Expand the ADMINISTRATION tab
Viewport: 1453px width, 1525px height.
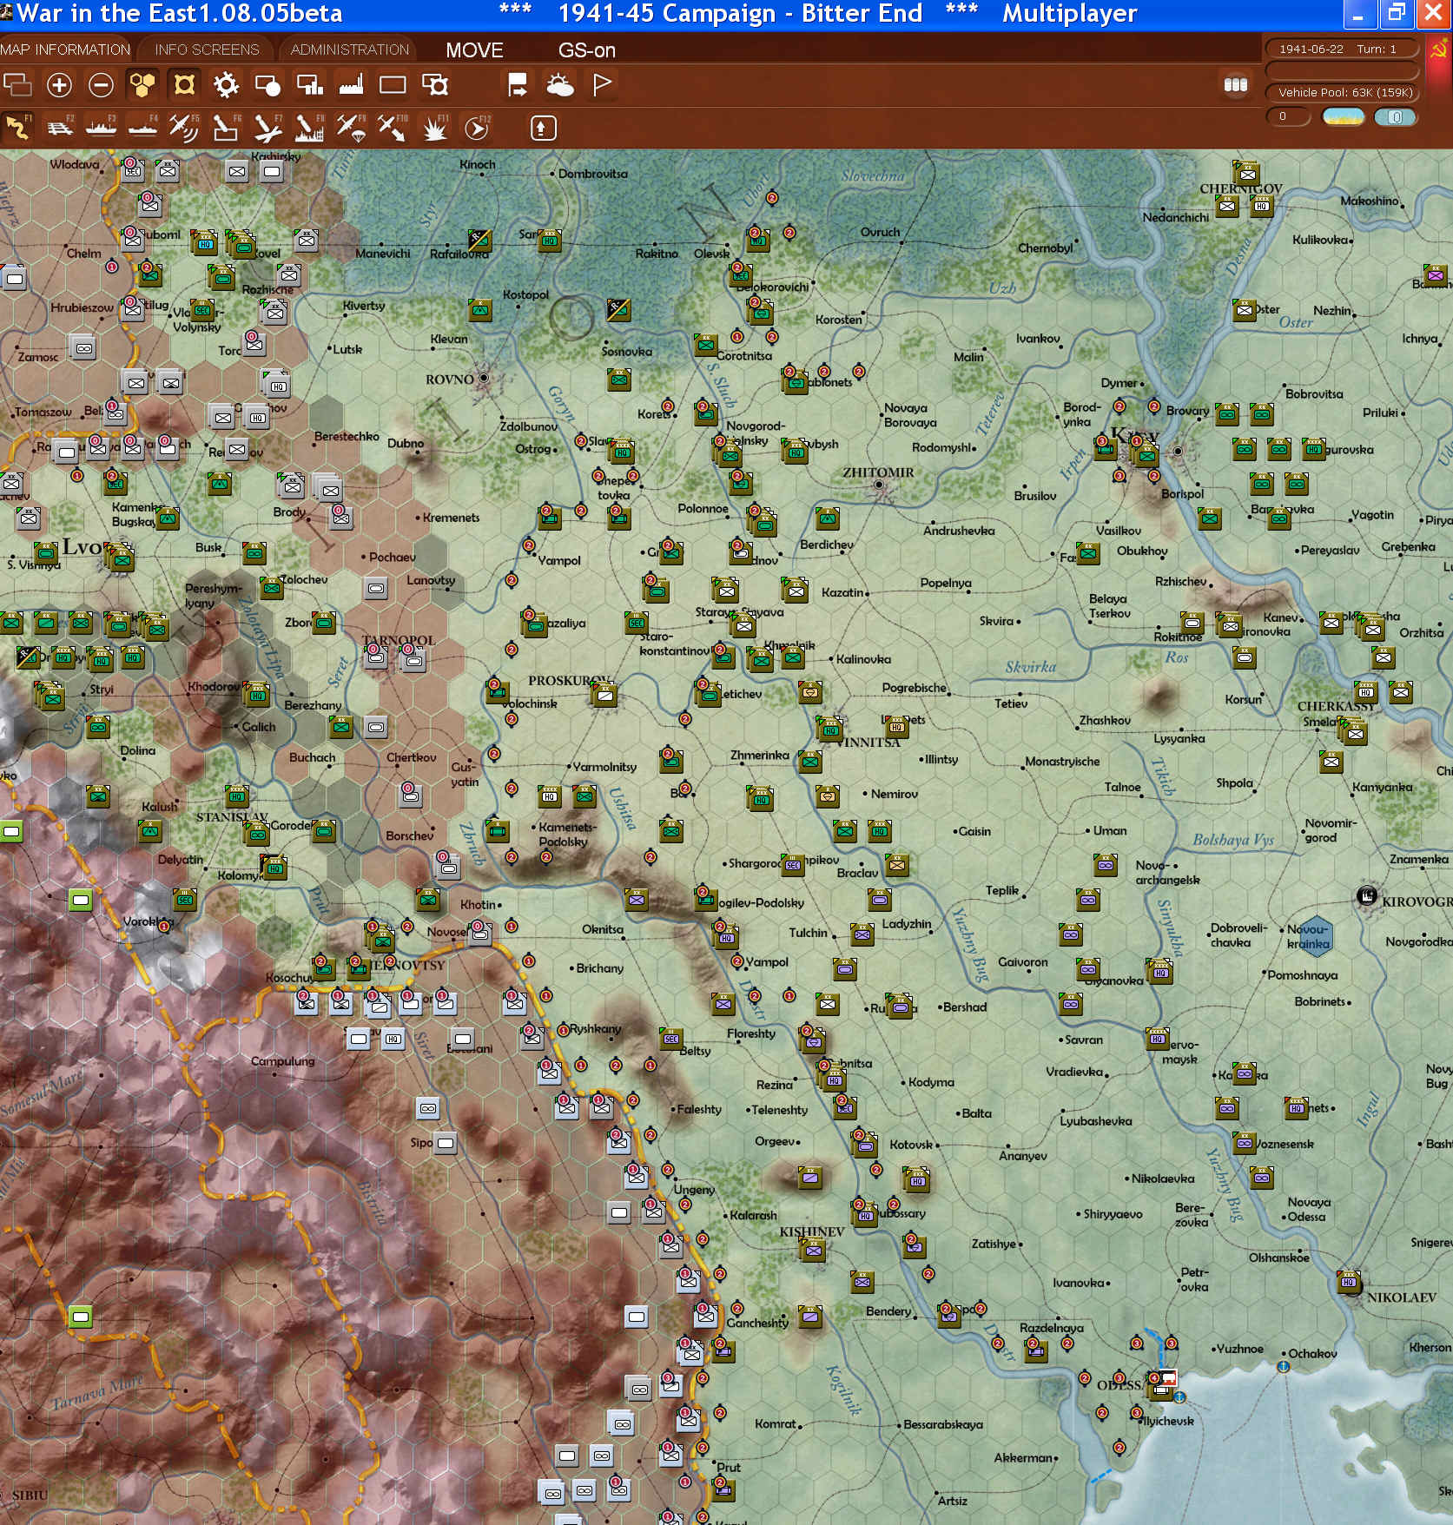349,50
